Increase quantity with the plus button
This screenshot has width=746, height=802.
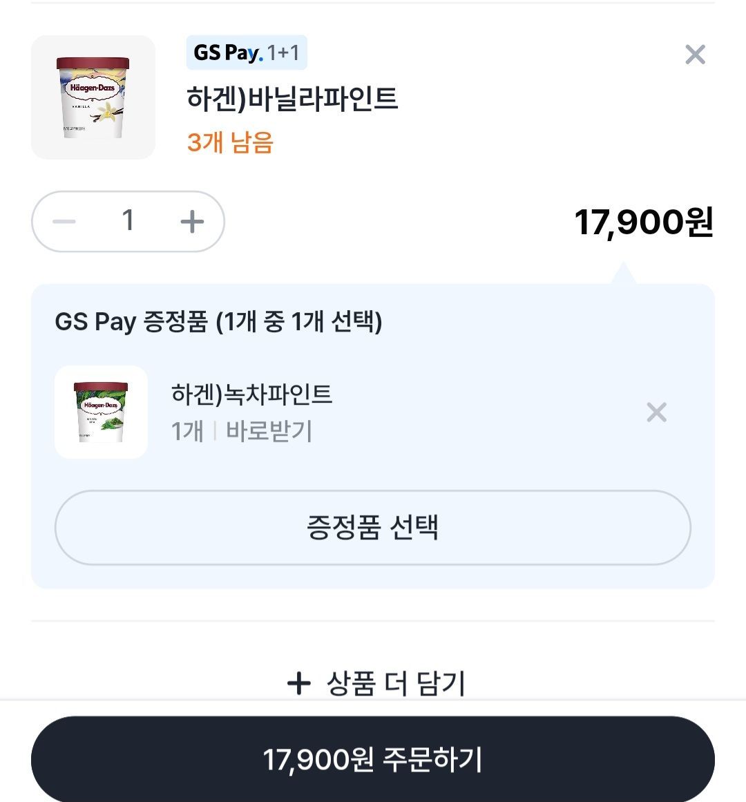pyautogui.click(x=192, y=222)
